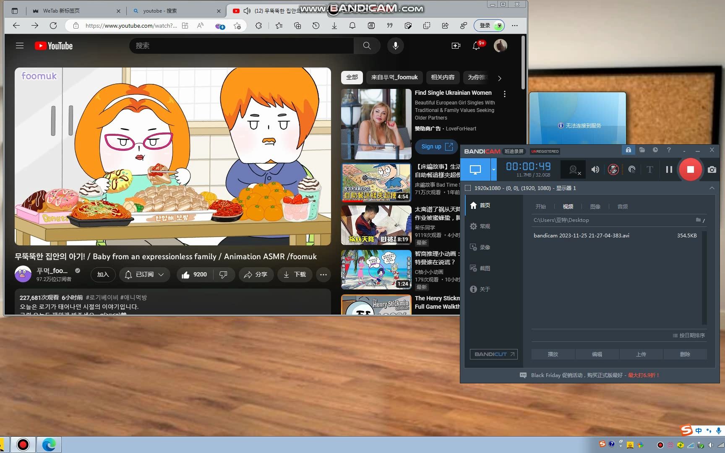Select the 相关内容 filter chip
Screen dimensions: 725x453
443,77
